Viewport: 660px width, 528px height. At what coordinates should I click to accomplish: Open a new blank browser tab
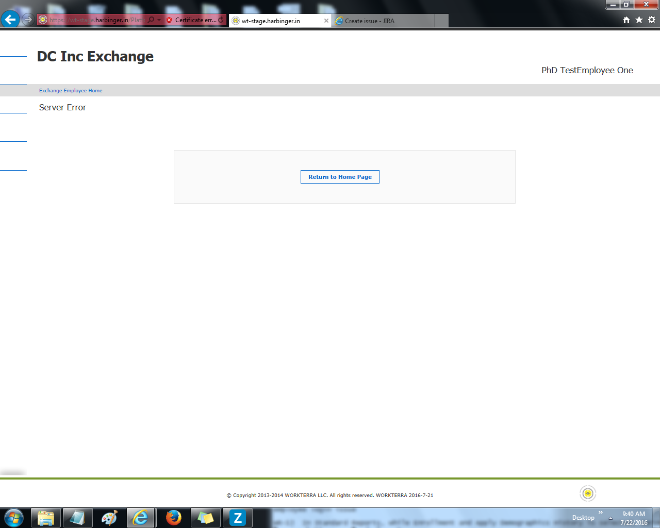[x=441, y=21]
